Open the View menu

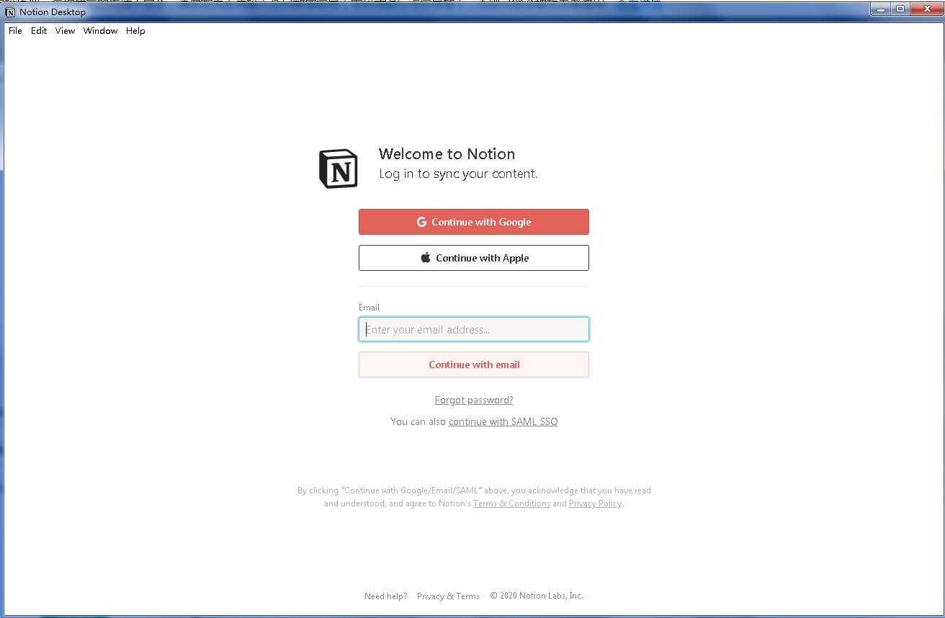pyautogui.click(x=65, y=30)
